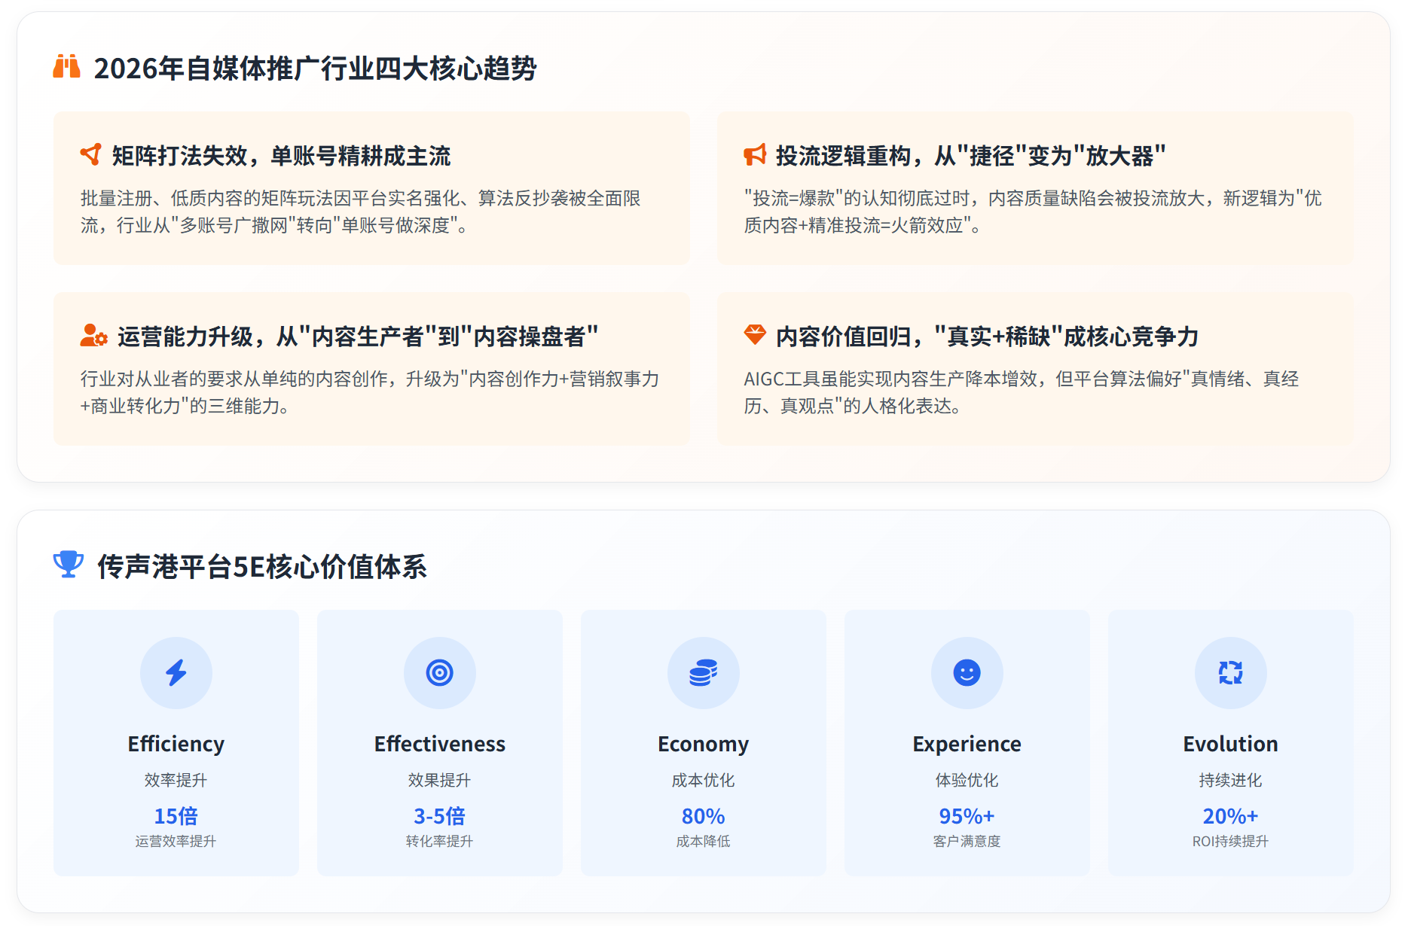Click the 15倍 efficiency statistic
The width and height of the screenshot is (1408, 926).
[176, 816]
